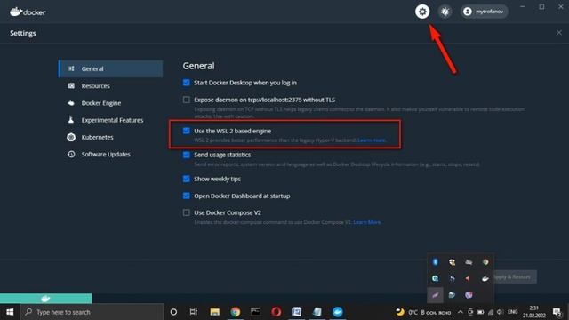Click the white Docker whale tray icon

click(x=485, y=278)
